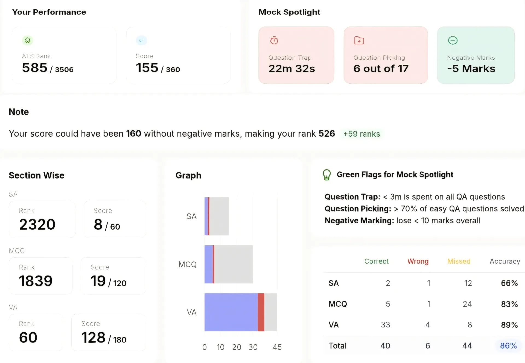Click the MCQ accuracy value 83%

coord(509,304)
